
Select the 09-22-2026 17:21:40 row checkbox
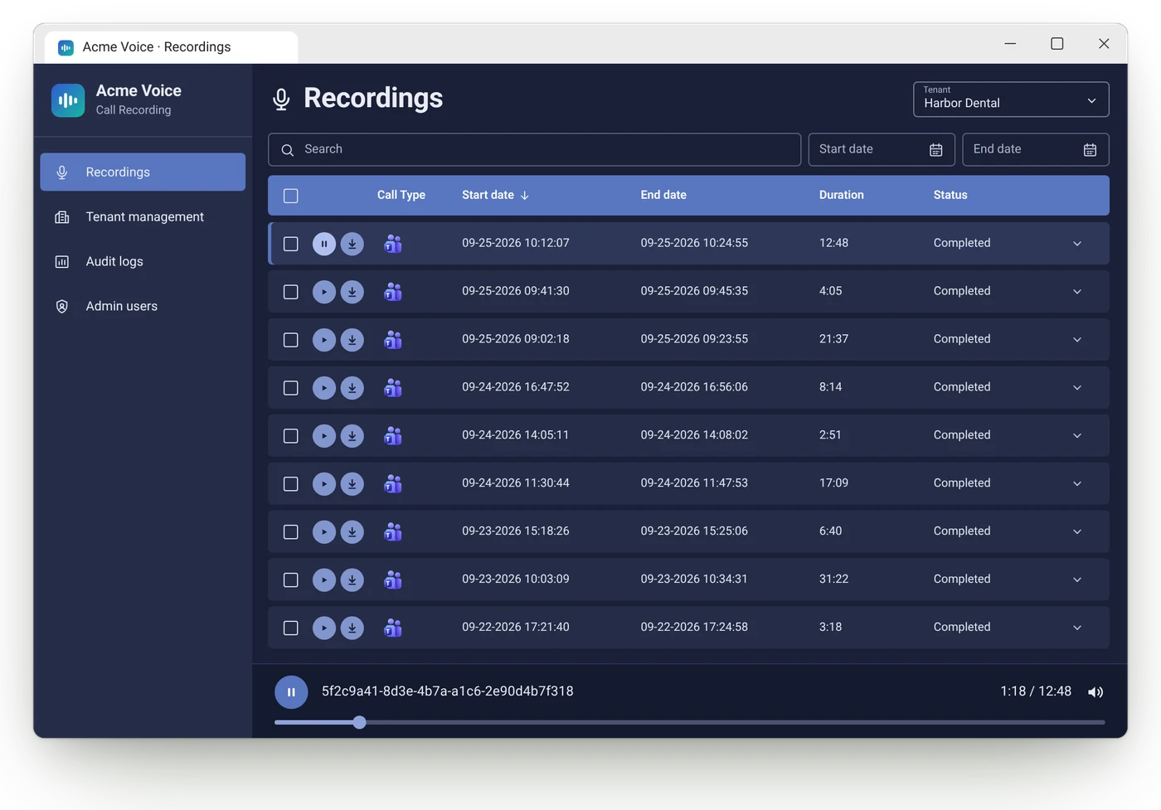pos(291,628)
